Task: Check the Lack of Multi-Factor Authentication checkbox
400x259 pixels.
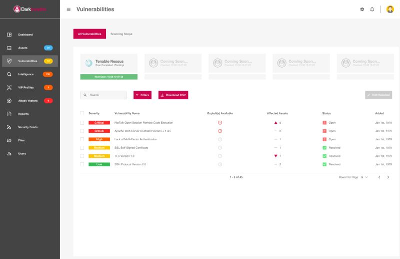Action: 82,139
